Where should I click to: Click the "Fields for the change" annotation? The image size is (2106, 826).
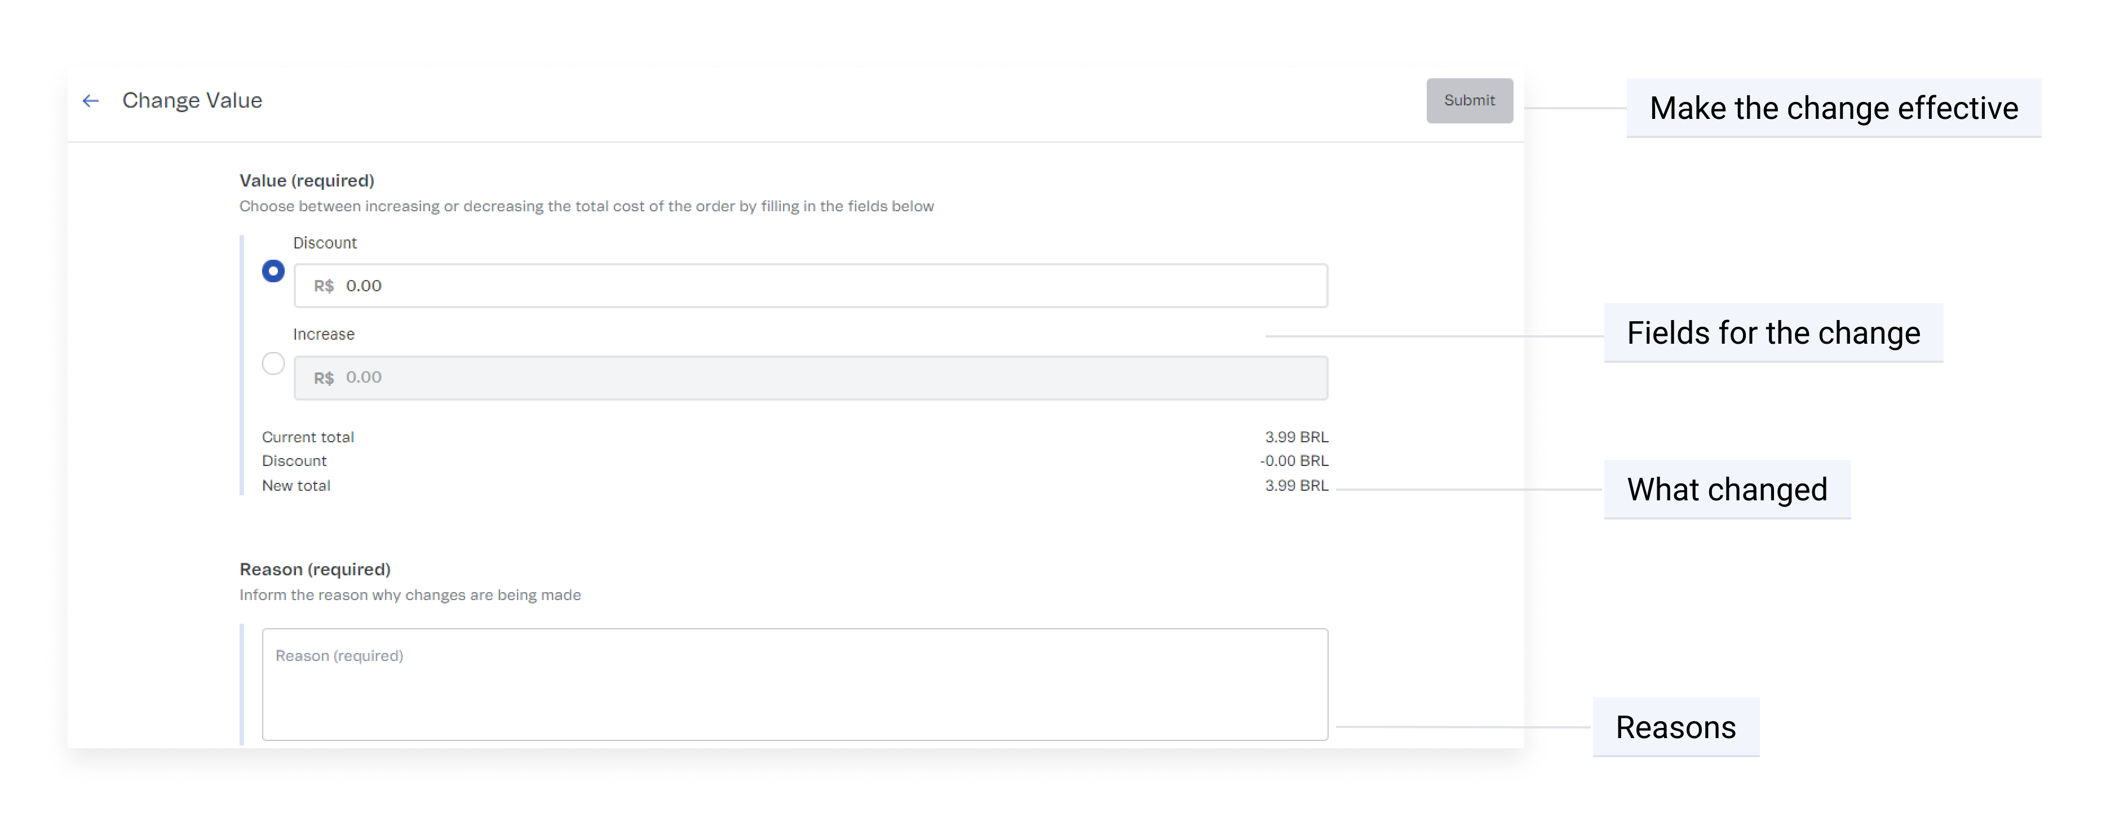(x=1772, y=334)
